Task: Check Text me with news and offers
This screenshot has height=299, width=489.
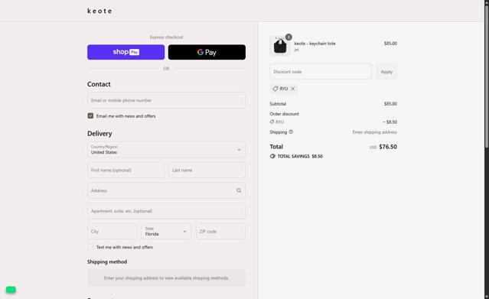Action: click(90, 247)
